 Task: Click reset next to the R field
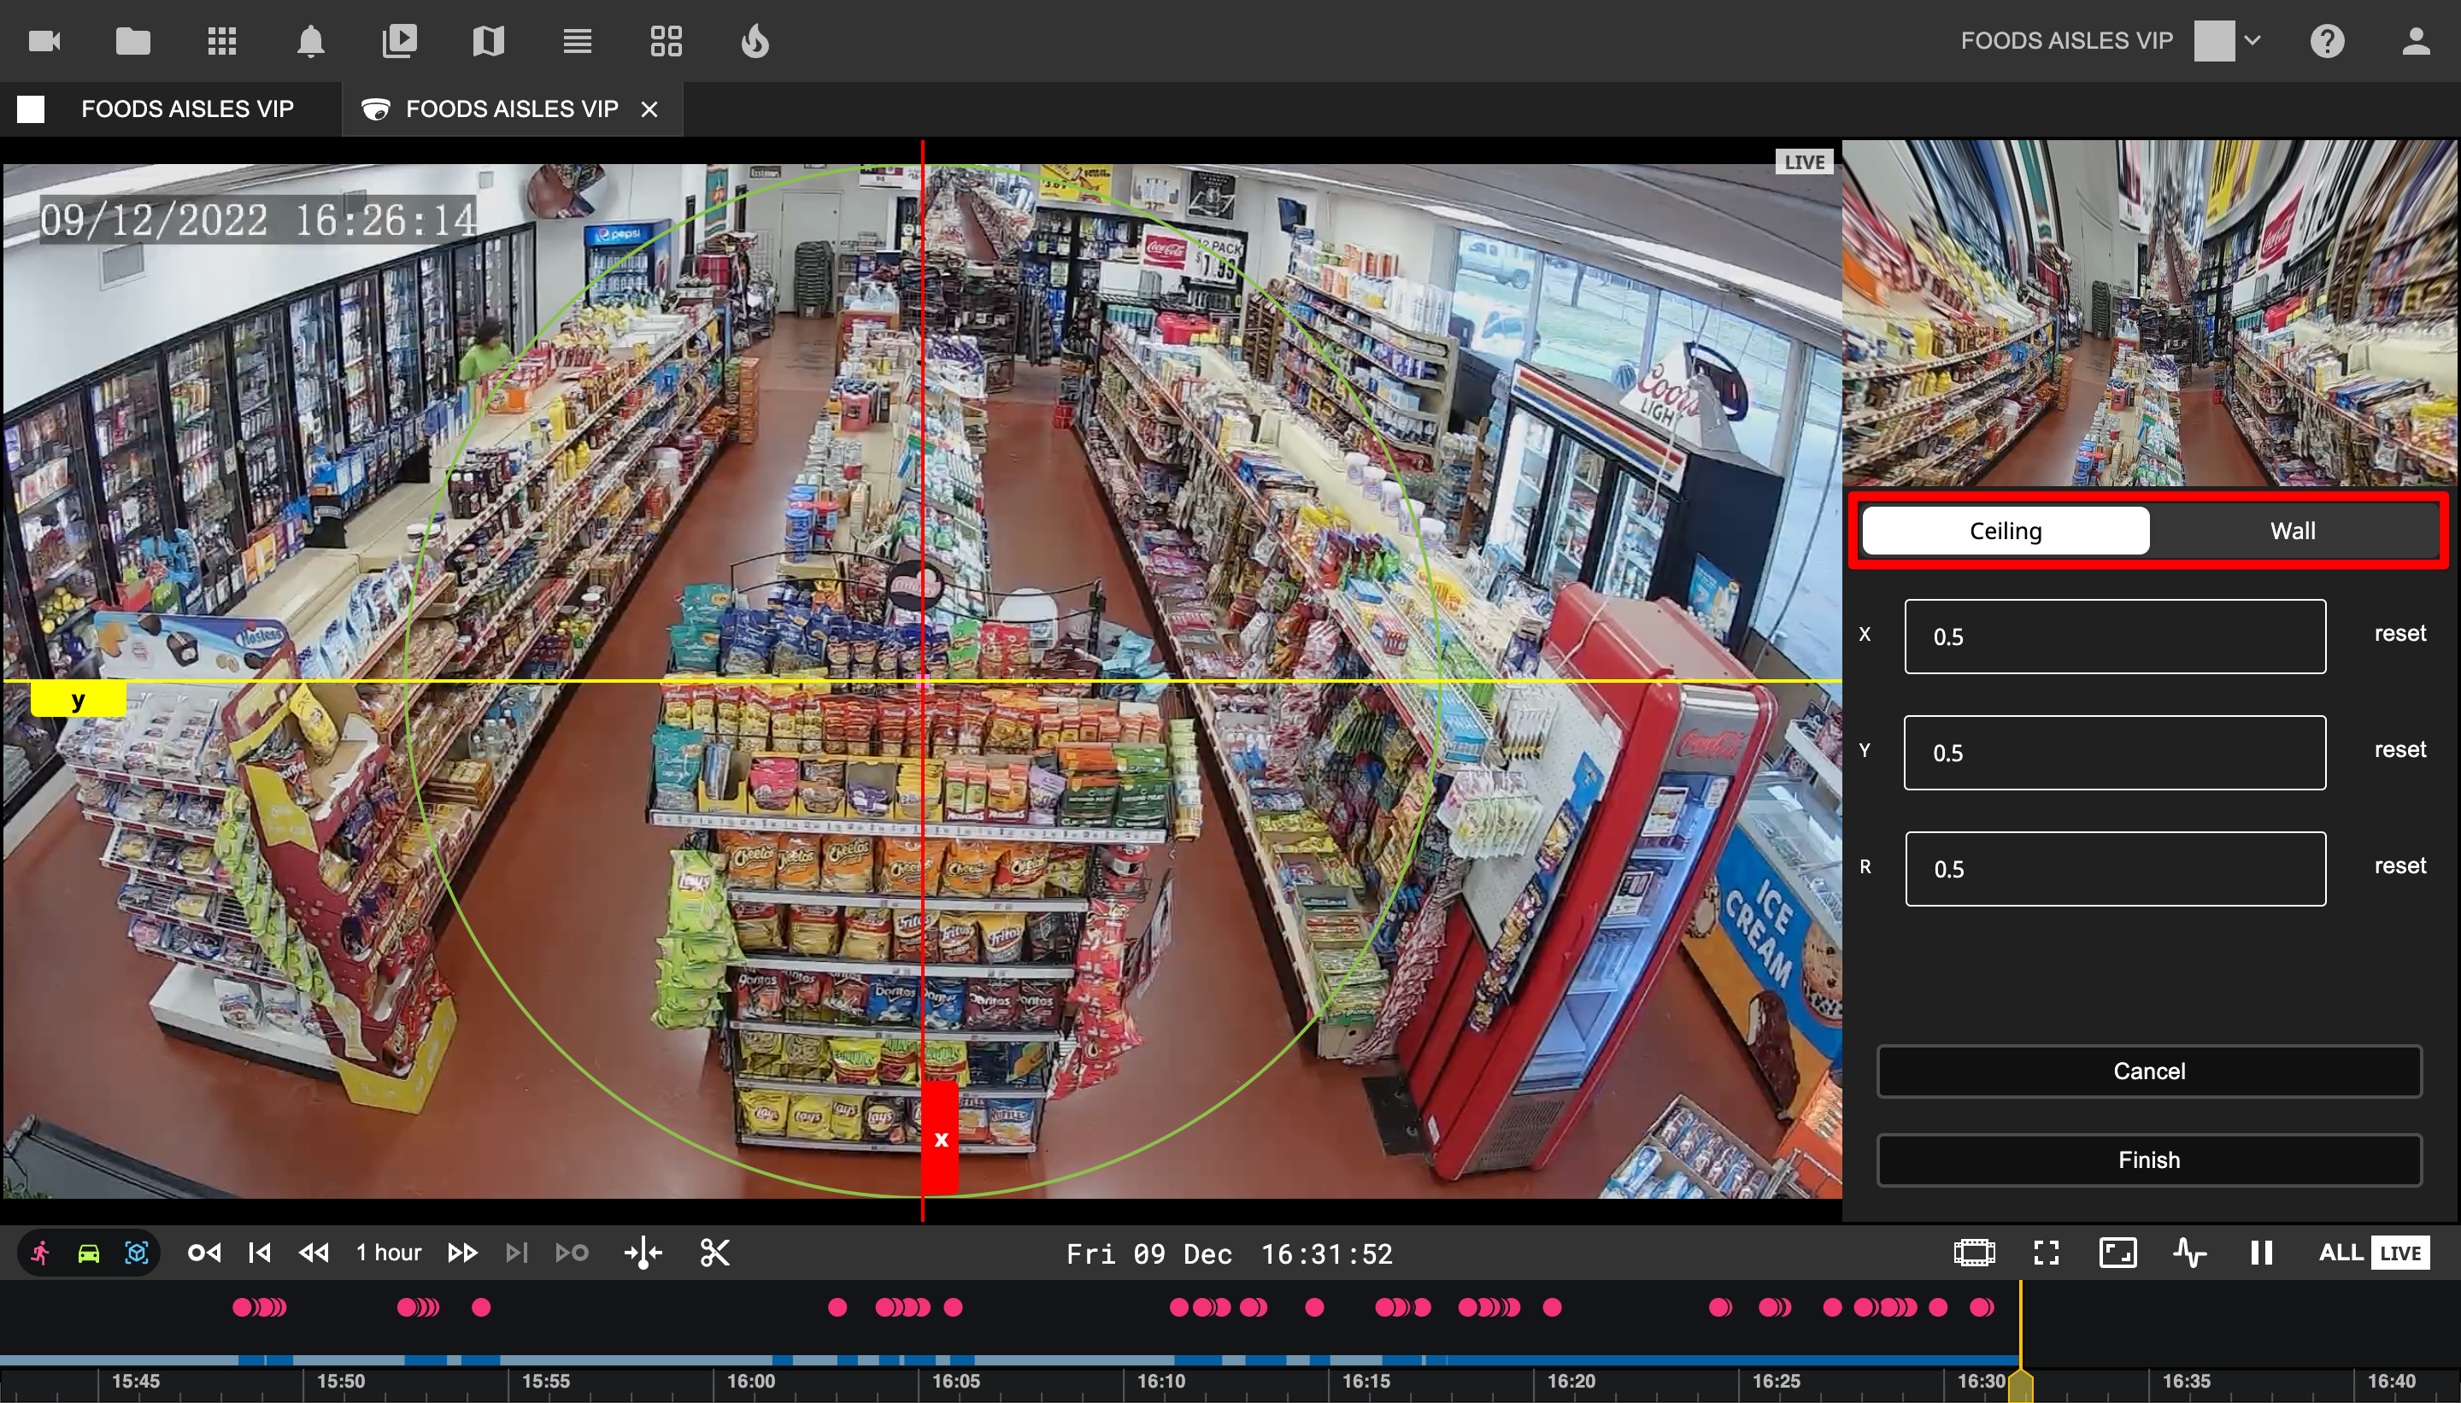point(2399,866)
